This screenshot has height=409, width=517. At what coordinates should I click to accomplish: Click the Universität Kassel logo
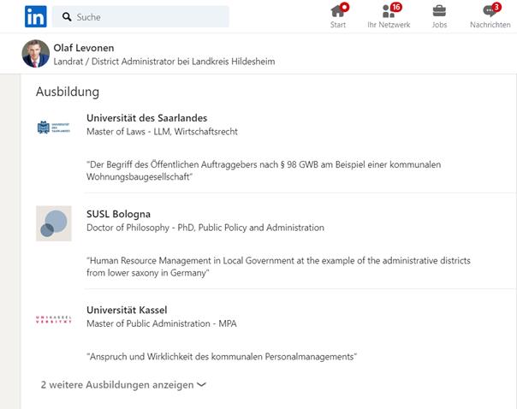coord(54,319)
